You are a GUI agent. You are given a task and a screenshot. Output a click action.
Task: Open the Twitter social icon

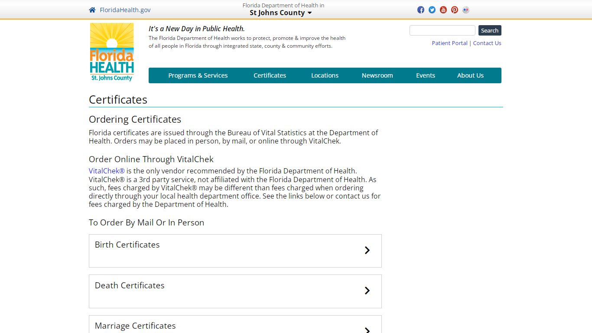tap(432, 10)
